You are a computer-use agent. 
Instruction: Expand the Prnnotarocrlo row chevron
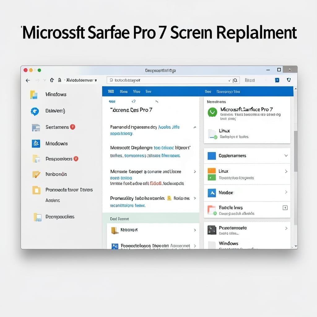[x=286, y=228]
